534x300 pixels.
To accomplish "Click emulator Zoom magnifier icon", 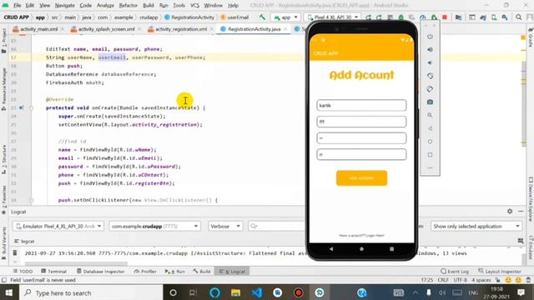I will click(431, 115).
